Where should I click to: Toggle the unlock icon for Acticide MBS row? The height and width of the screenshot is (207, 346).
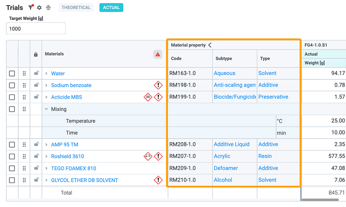click(x=37, y=97)
